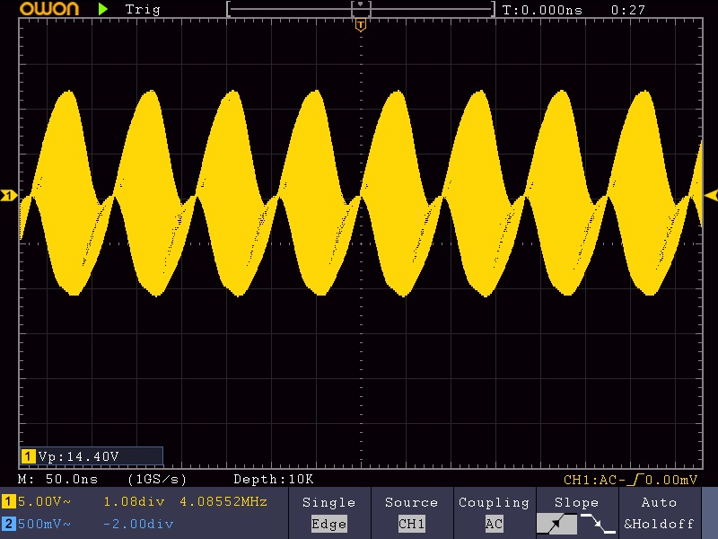
Task: Click the yellow channel 1 indicator box
Action: click(x=8, y=501)
